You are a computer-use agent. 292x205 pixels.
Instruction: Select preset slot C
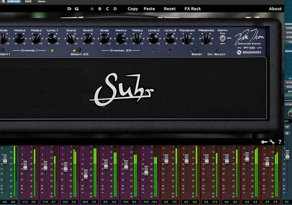coord(108,9)
